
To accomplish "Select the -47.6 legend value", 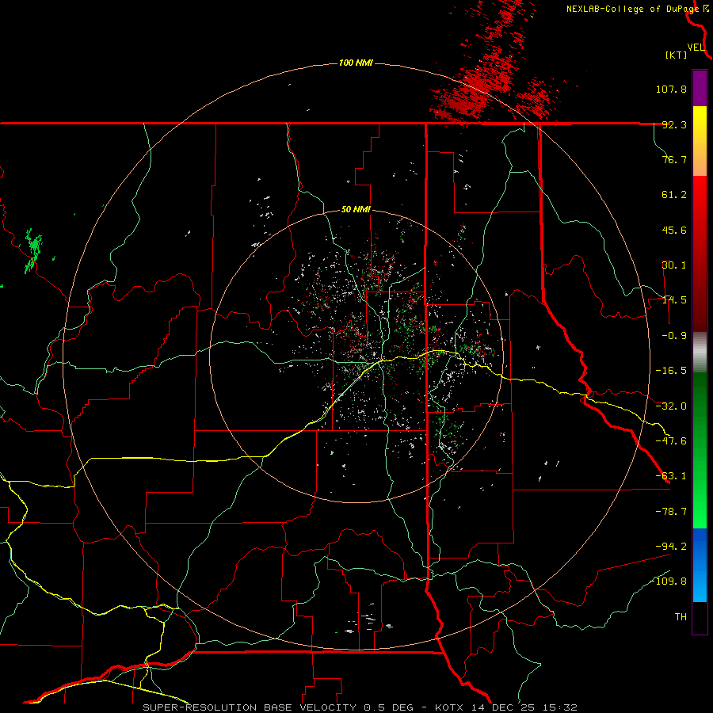I will tap(671, 441).
